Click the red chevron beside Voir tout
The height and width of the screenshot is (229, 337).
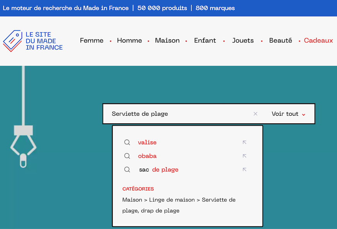point(303,114)
